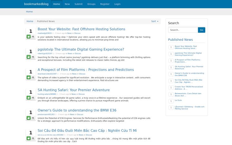Click Discuss under Soi Cầu Đề post
The width and height of the screenshot is (232, 145).
(89, 135)
